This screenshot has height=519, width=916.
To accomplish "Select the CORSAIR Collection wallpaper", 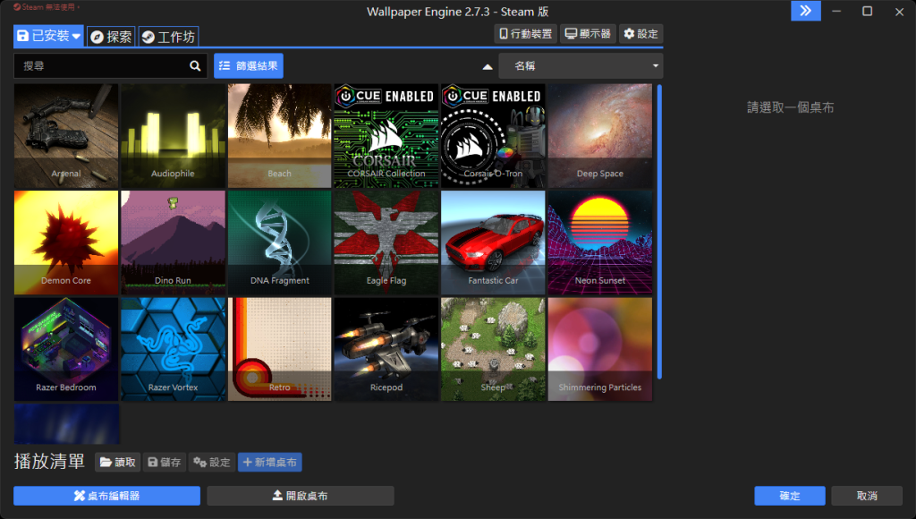I will 386,136.
